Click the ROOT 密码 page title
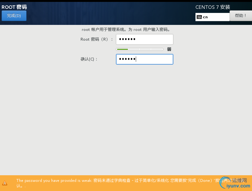The width and height of the screenshot is (252, 191). pos(14,7)
